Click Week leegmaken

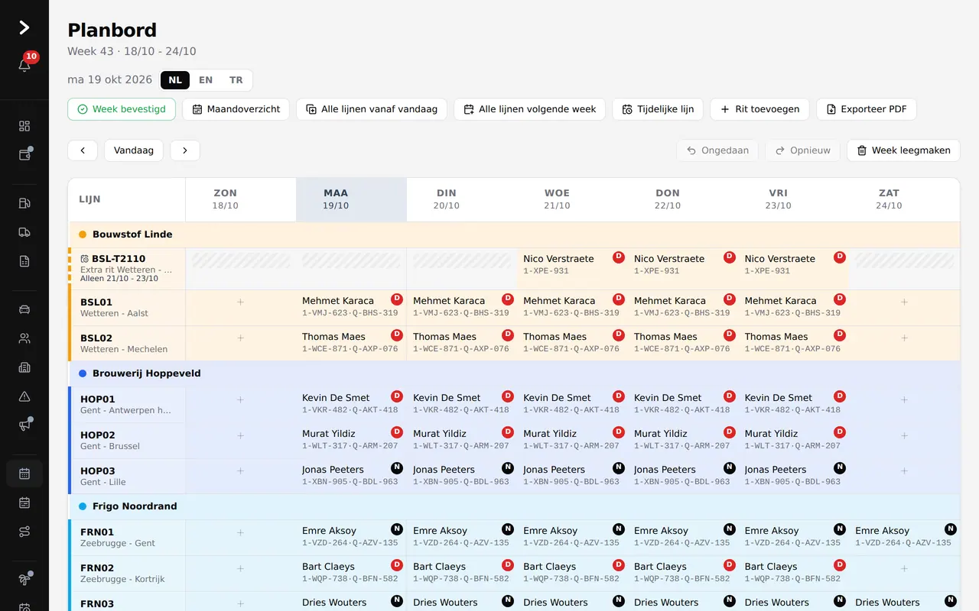coord(903,150)
